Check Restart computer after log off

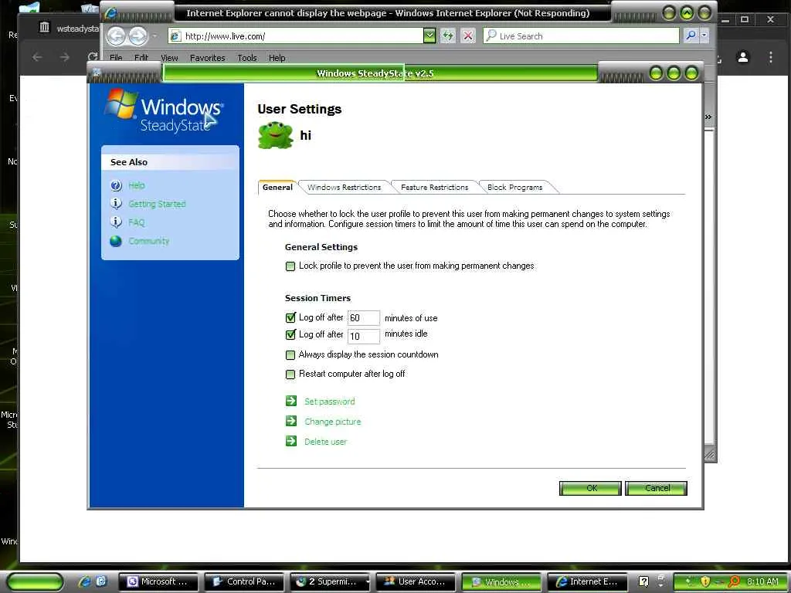pyautogui.click(x=290, y=374)
